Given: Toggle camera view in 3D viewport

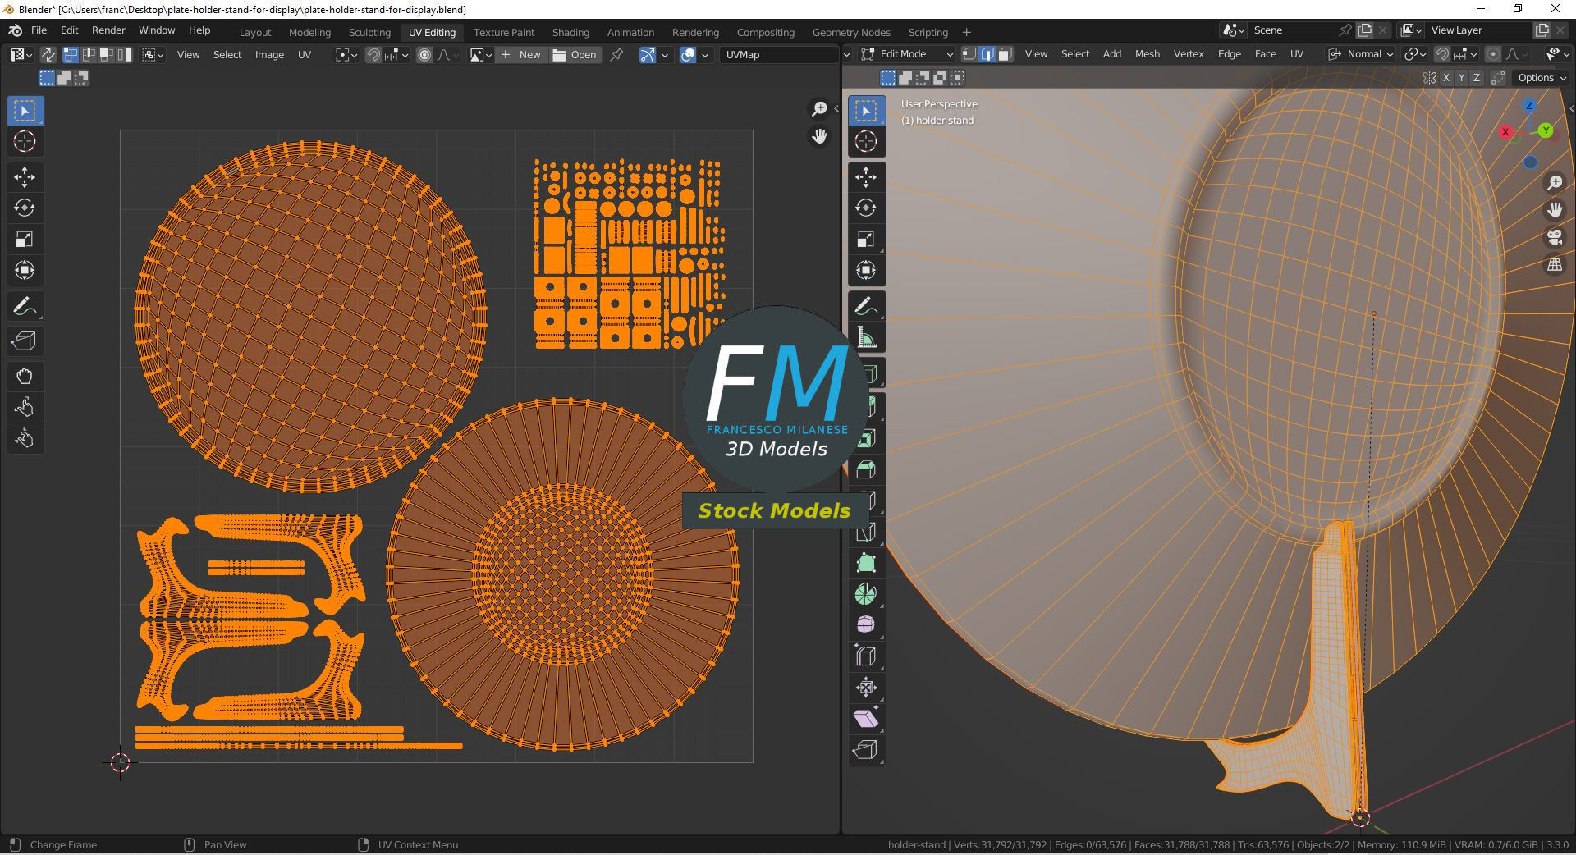Looking at the screenshot, I should coord(1555,238).
